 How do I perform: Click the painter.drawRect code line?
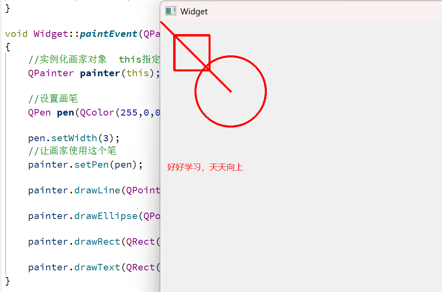[x=94, y=241]
